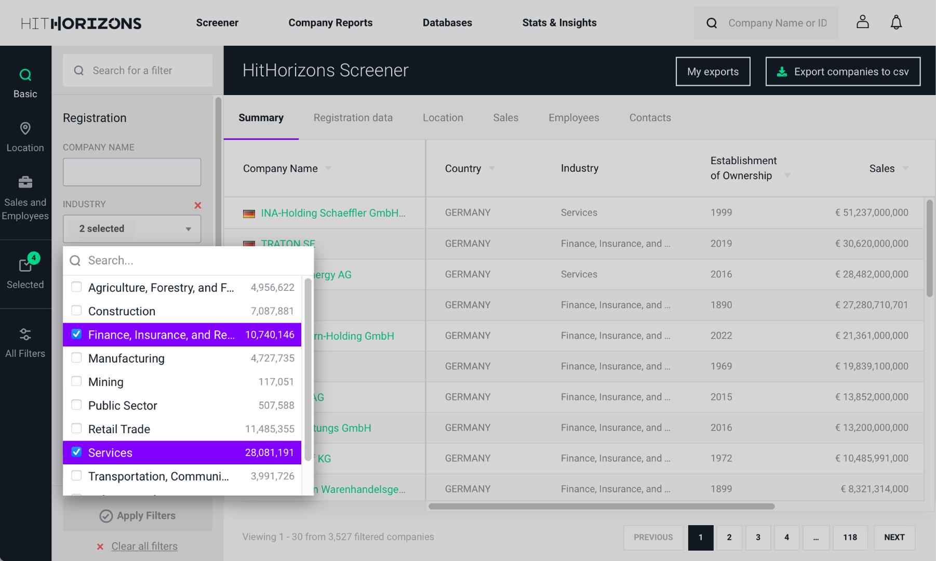Viewport: 936px width, 561px height.
Task: Click the PREVIOUS page button
Action: tap(653, 538)
